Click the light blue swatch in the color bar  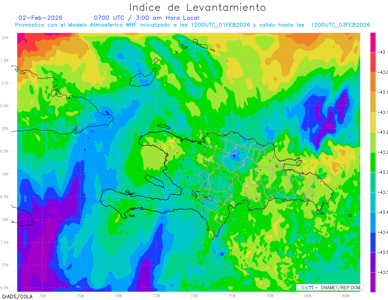pos(373,222)
